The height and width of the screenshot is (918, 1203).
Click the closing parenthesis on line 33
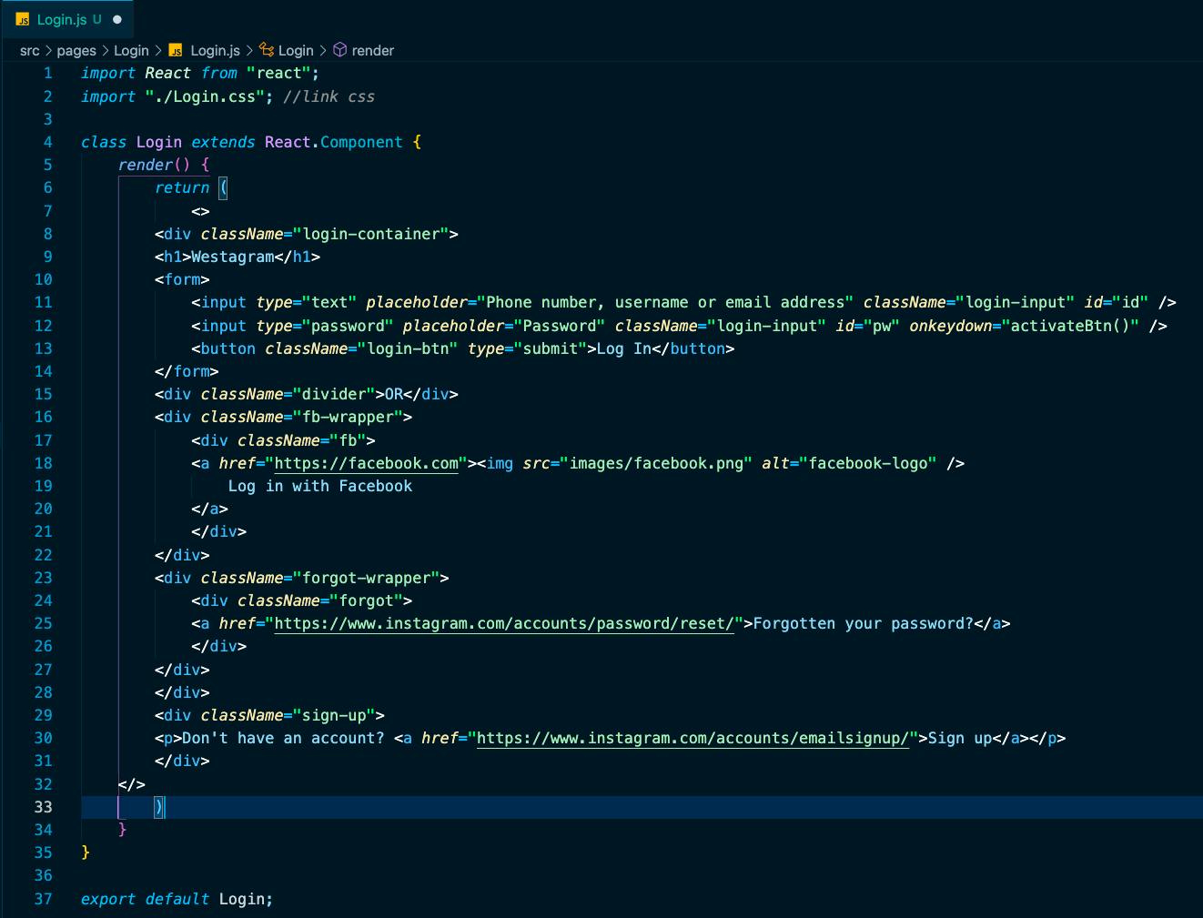pyautogui.click(x=159, y=807)
